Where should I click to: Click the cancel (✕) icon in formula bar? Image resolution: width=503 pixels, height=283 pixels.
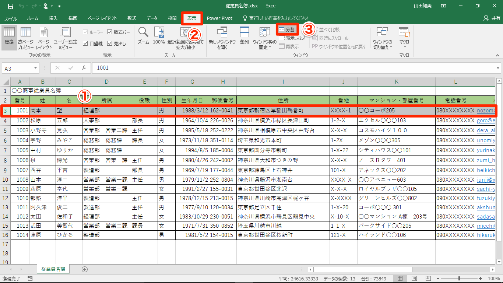click(57, 68)
